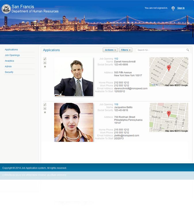
Task: Click the map pin on the Fifth Avenue map
Action: click(x=169, y=68)
